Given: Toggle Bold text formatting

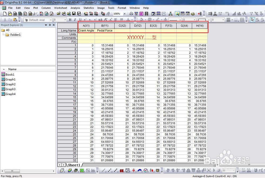Looking at the screenshot, I should (70, 20).
